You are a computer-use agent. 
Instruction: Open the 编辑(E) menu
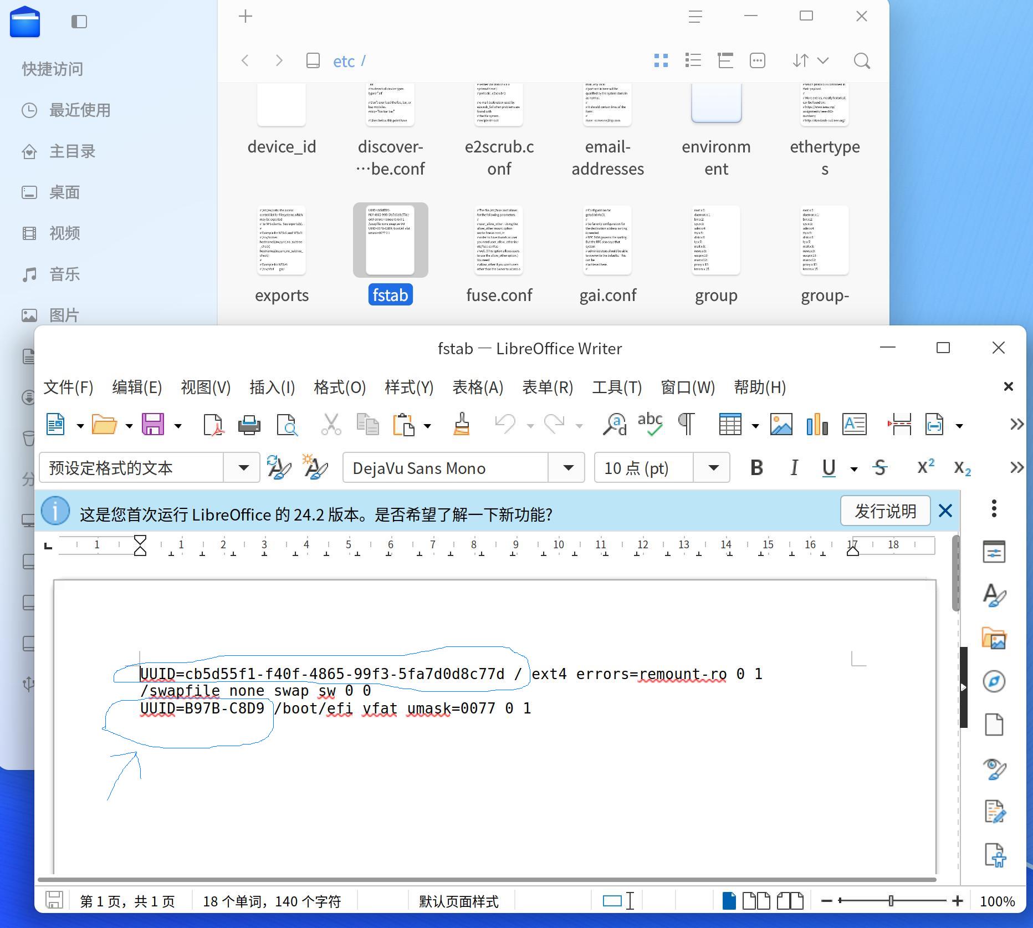137,387
